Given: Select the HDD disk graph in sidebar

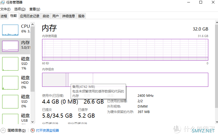Looking at the screenshot, I should [x=10, y=82].
